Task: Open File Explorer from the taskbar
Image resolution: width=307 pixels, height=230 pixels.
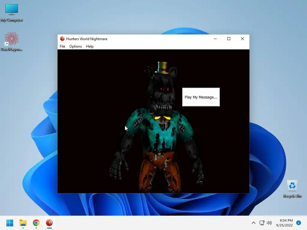Action: pyautogui.click(x=23, y=223)
